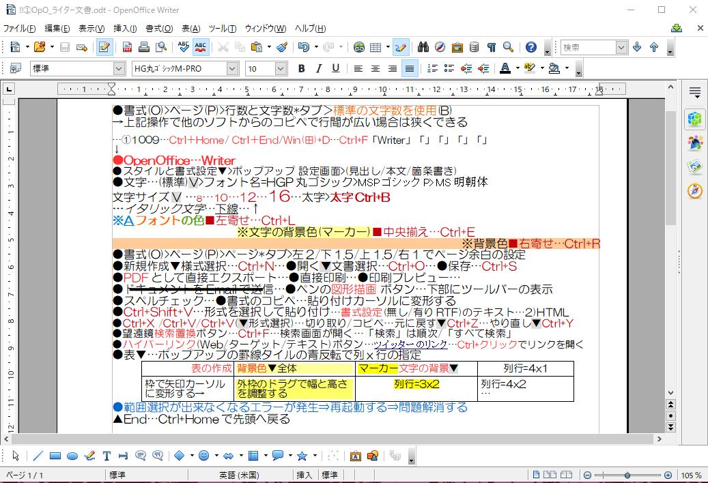The height and width of the screenshot is (483, 708).
Task: Open Print Preview (page view) icon
Action: point(161,47)
